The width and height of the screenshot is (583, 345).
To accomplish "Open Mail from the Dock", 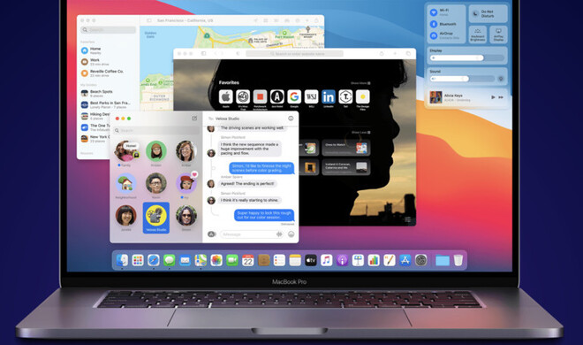I will coord(185,260).
